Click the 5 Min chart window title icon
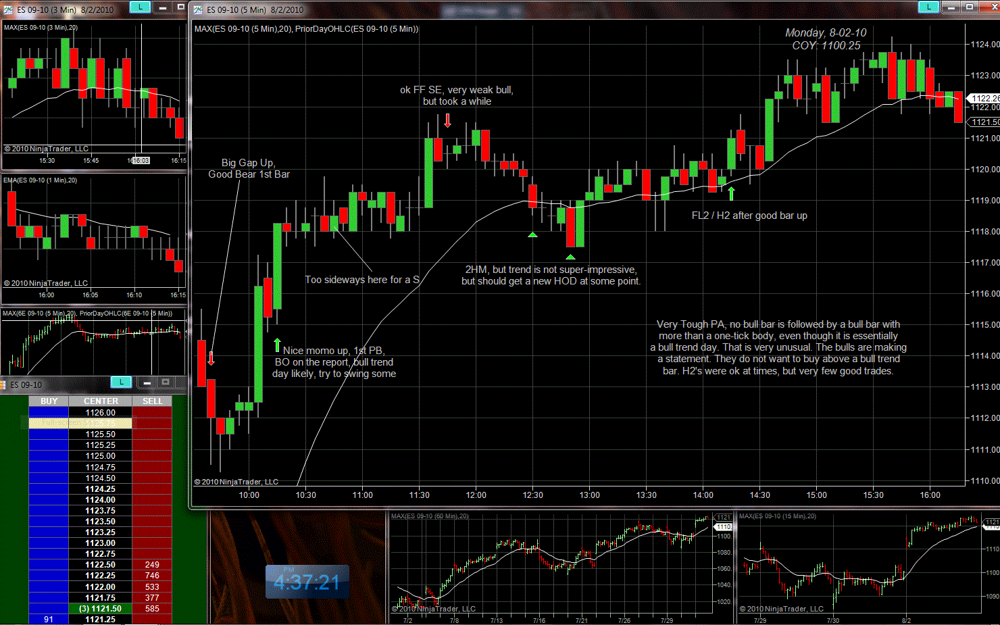 click(198, 9)
